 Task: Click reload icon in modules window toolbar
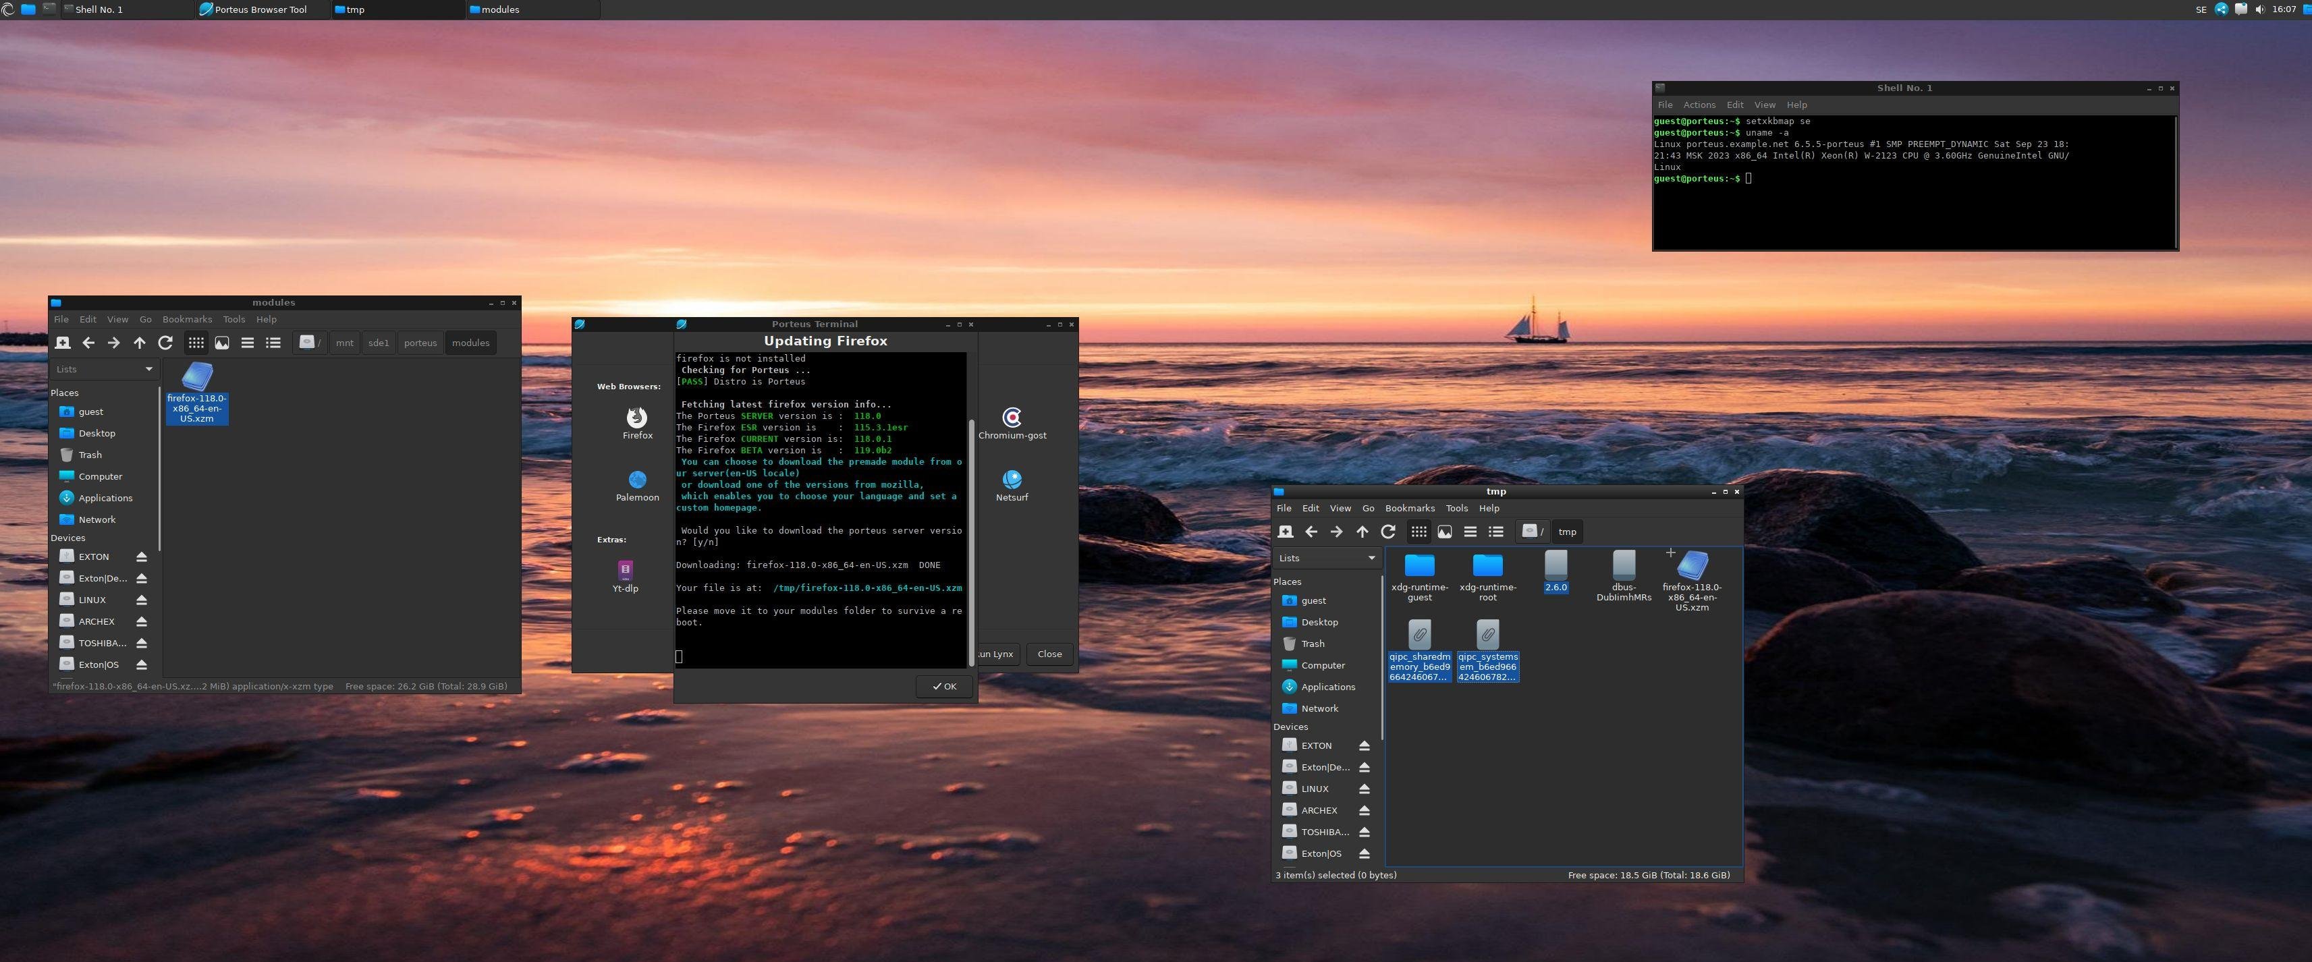tap(165, 343)
